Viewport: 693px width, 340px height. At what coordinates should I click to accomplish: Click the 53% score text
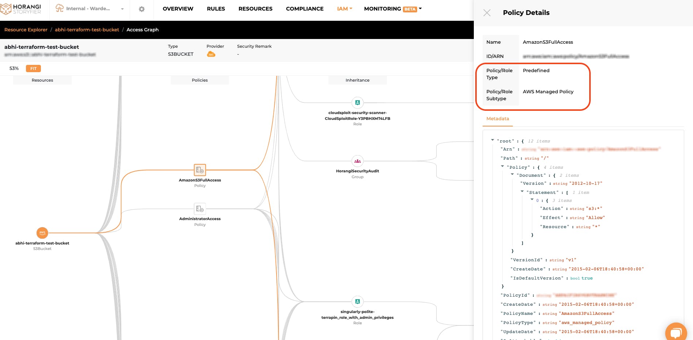coord(14,69)
